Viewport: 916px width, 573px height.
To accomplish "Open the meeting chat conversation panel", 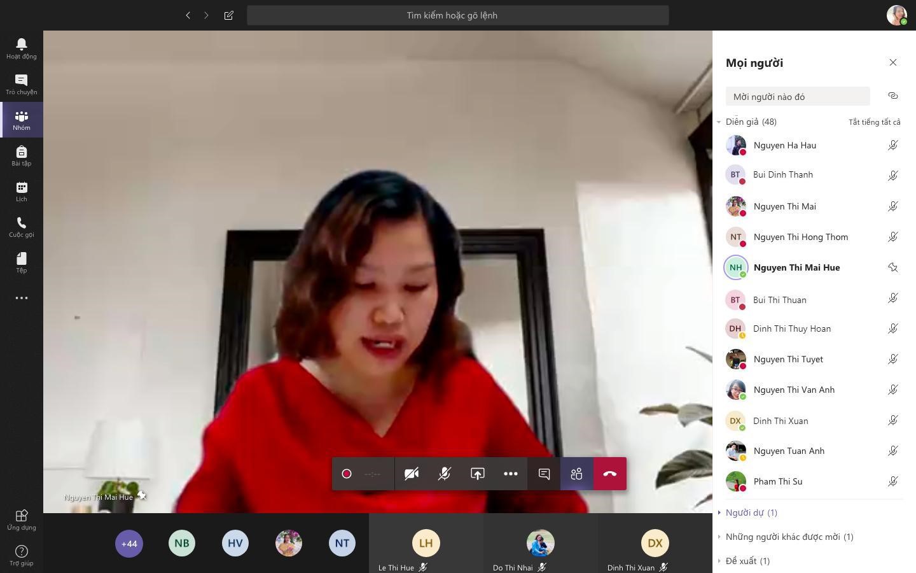I will point(544,474).
